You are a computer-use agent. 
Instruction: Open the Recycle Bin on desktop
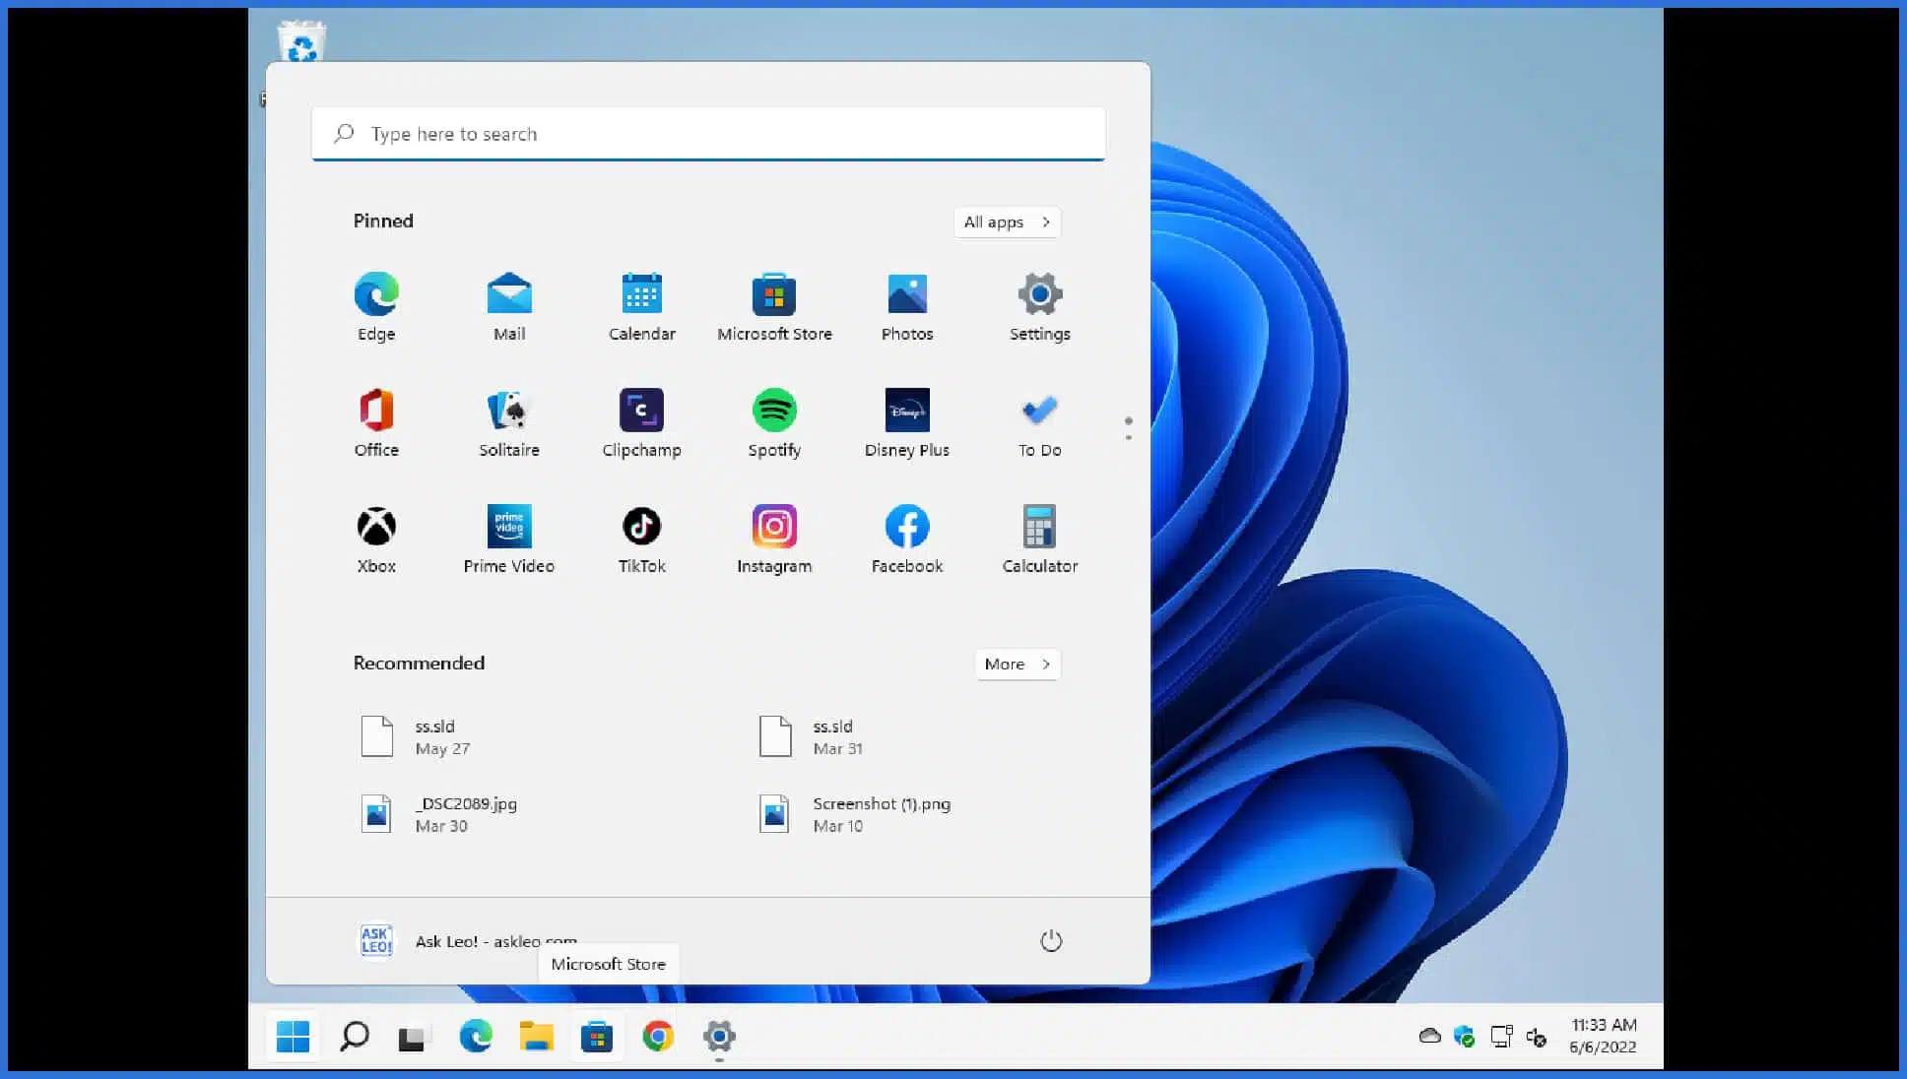pyautogui.click(x=301, y=41)
